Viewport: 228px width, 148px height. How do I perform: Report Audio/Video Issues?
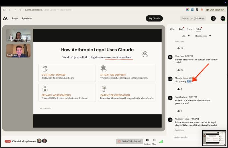[x=129, y=141]
